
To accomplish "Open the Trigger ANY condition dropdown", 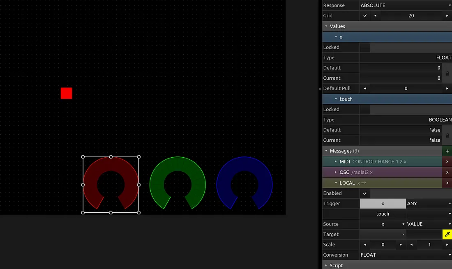I will click(429, 204).
